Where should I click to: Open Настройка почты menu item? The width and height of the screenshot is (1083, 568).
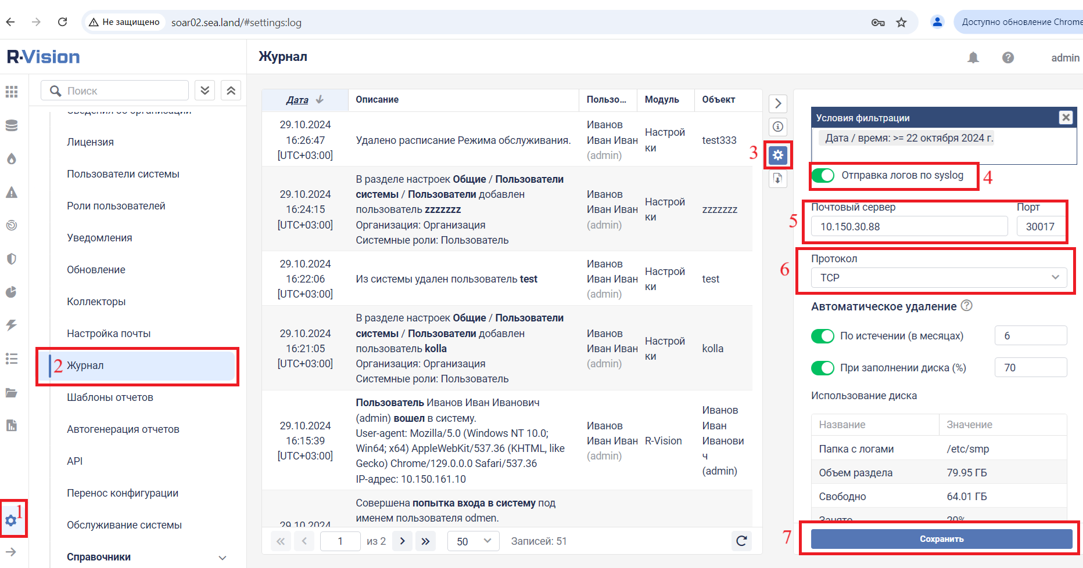click(x=109, y=334)
